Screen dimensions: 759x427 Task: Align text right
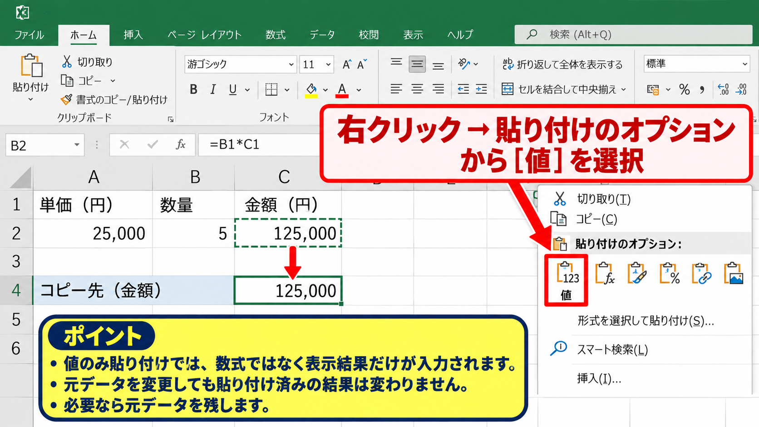pyautogui.click(x=438, y=89)
